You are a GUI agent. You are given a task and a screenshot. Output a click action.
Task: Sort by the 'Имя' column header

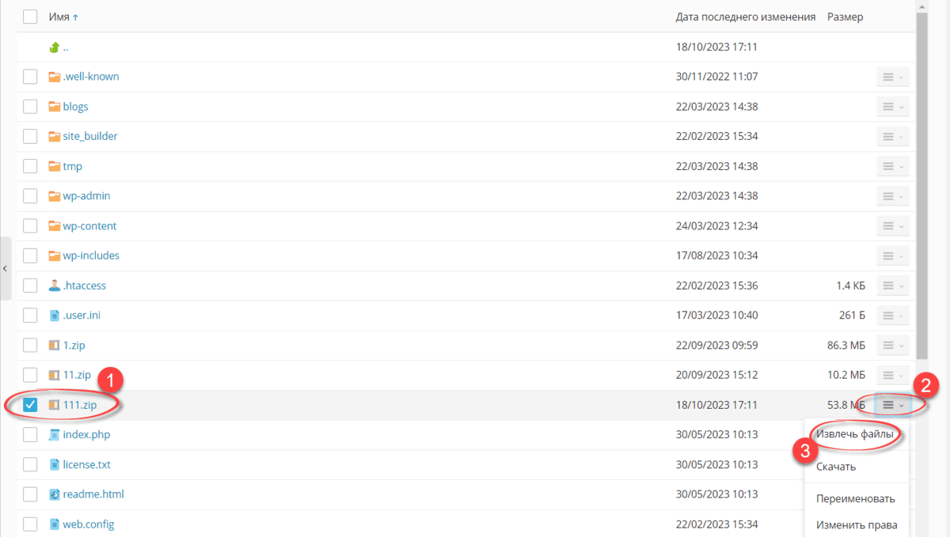tap(59, 17)
